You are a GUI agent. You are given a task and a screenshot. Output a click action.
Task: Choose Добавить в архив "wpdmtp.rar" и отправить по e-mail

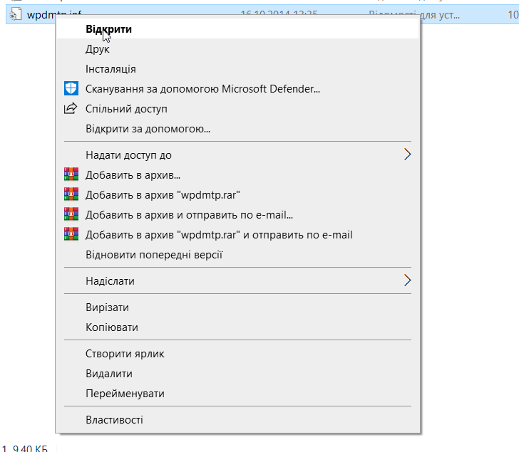[x=237, y=235]
